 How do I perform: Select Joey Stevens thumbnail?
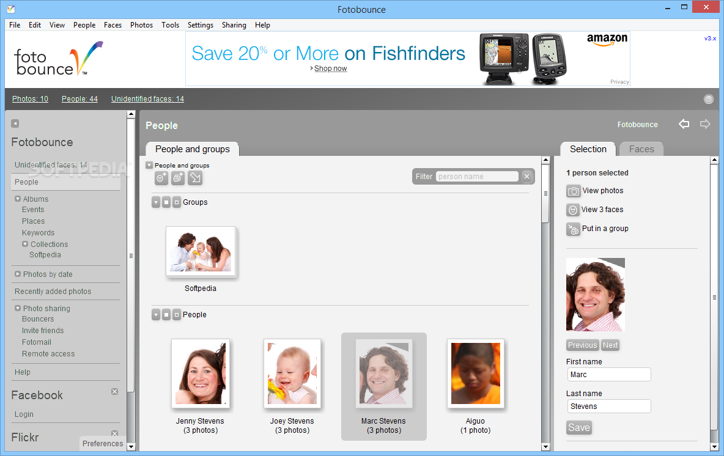pos(292,374)
